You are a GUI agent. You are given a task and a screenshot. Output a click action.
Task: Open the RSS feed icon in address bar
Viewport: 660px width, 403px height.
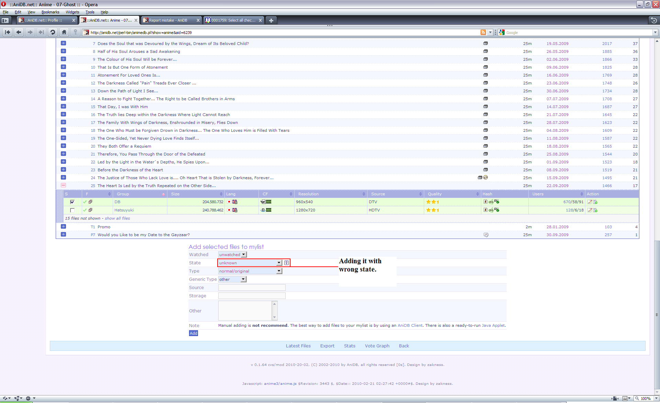pos(483,32)
